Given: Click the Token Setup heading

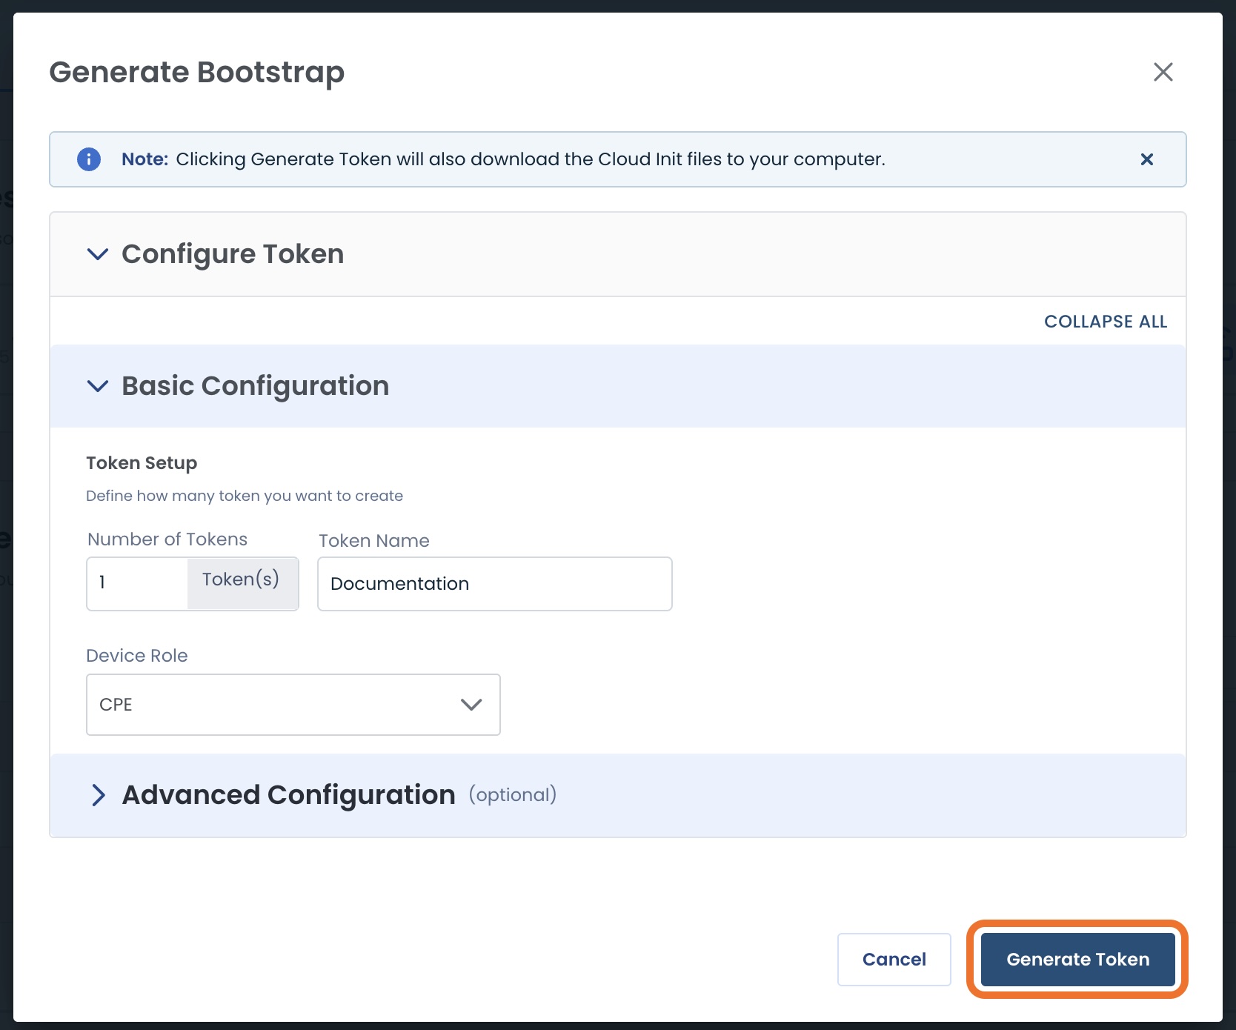Looking at the screenshot, I should (142, 463).
